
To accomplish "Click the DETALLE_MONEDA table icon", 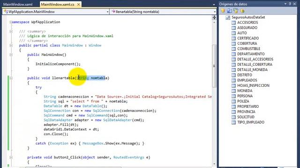I will coord(233,70).
